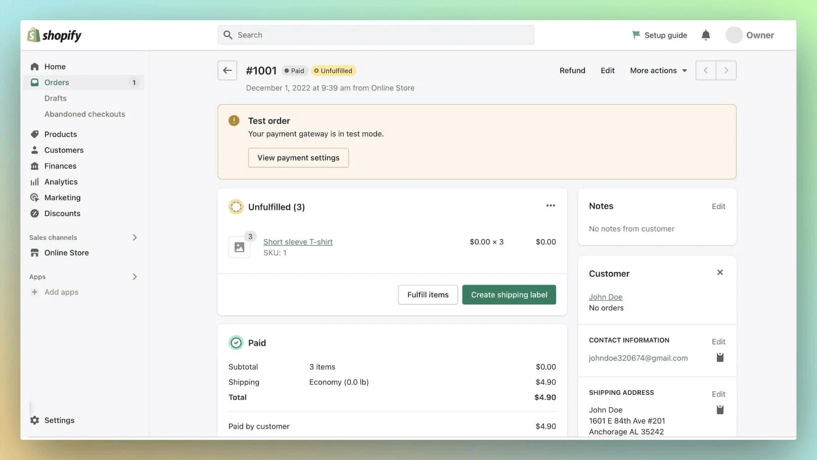
Task: Select the Products icon
Action: (x=60, y=134)
